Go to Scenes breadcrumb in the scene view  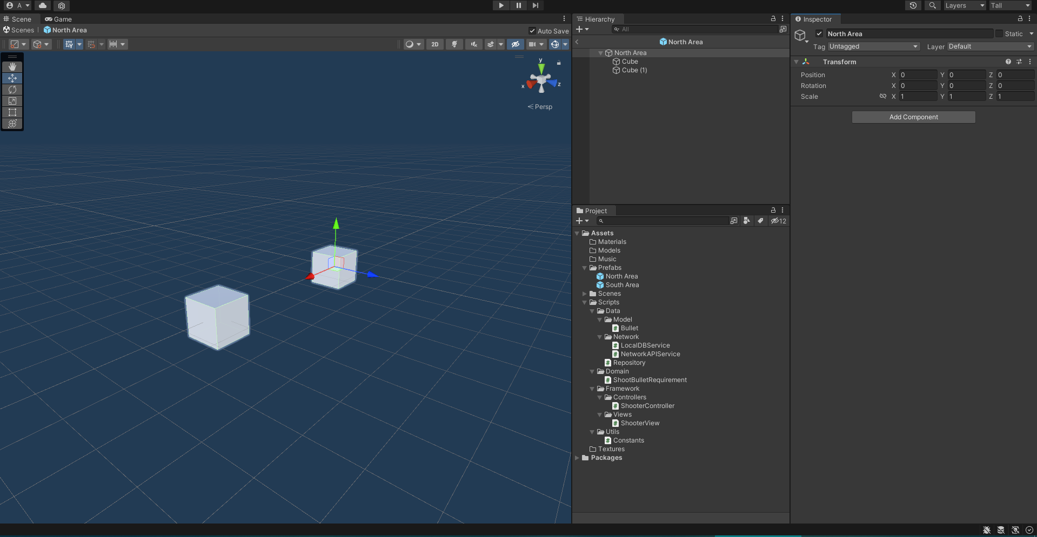coord(19,30)
